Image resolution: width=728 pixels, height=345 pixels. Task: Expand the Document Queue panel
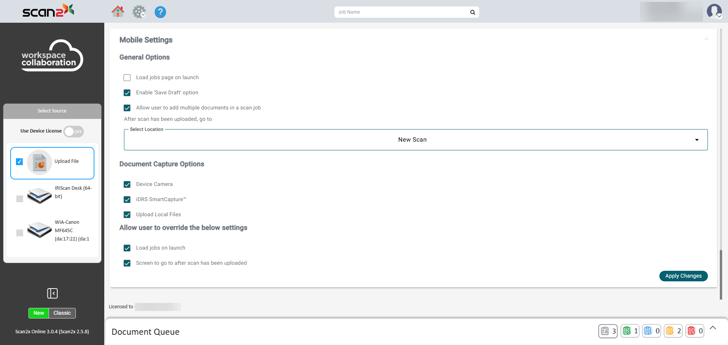point(713,328)
